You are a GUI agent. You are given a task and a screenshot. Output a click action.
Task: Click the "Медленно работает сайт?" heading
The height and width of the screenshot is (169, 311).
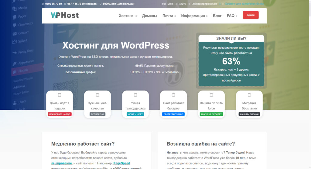point(83,144)
